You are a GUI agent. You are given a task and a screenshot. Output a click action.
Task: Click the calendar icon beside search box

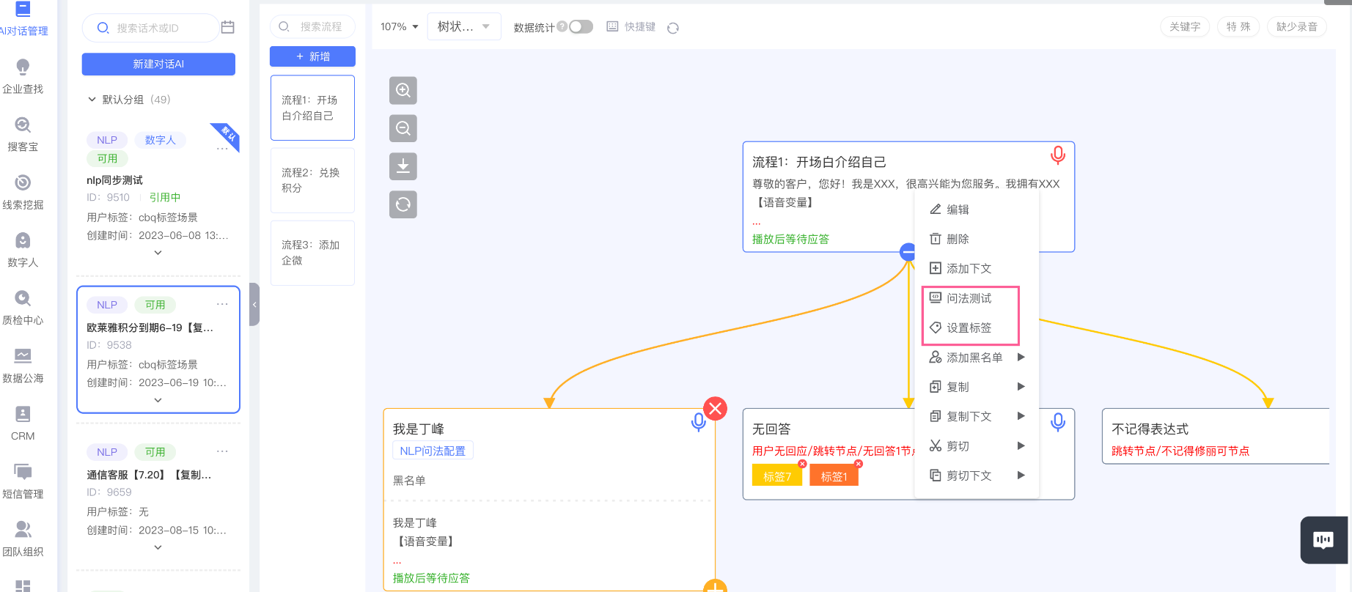tap(228, 27)
